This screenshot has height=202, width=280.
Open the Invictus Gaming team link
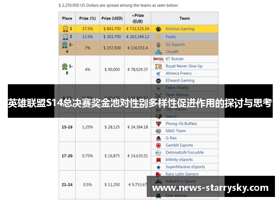pos(180,29)
